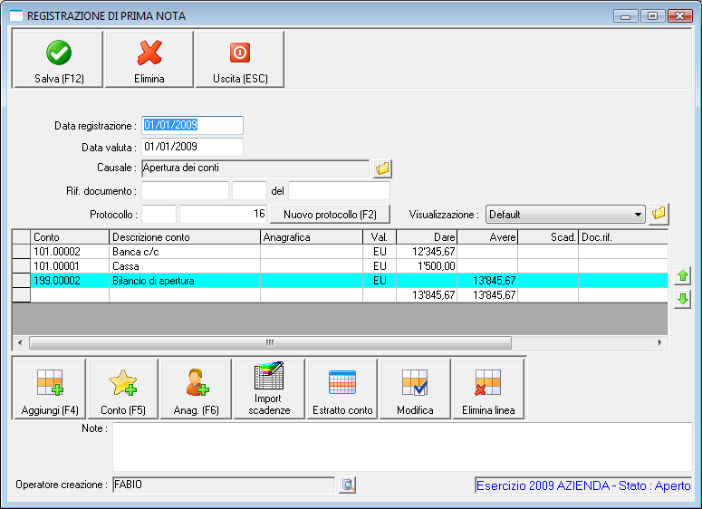Viewport: 702px width, 509px height.
Task: Click the Esercizio 2009 AZIENDA status label
Action: coord(583,485)
